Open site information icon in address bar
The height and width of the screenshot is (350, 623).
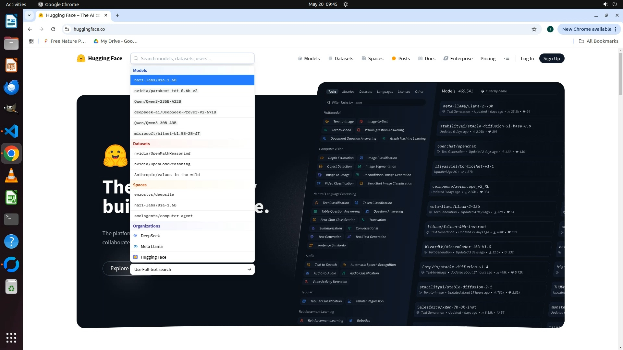(x=67, y=29)
